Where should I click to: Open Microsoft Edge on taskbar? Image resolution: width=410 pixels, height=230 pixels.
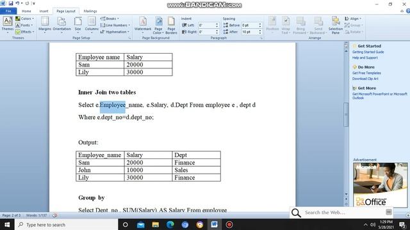click(x=170, y=225)
